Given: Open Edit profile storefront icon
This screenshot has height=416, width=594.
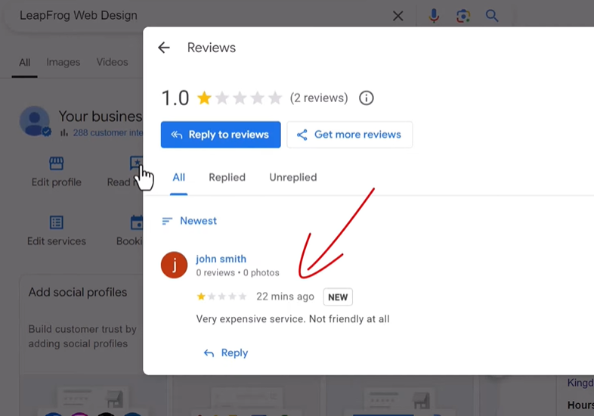Looking at the screenshot, I should pos(57,163).
